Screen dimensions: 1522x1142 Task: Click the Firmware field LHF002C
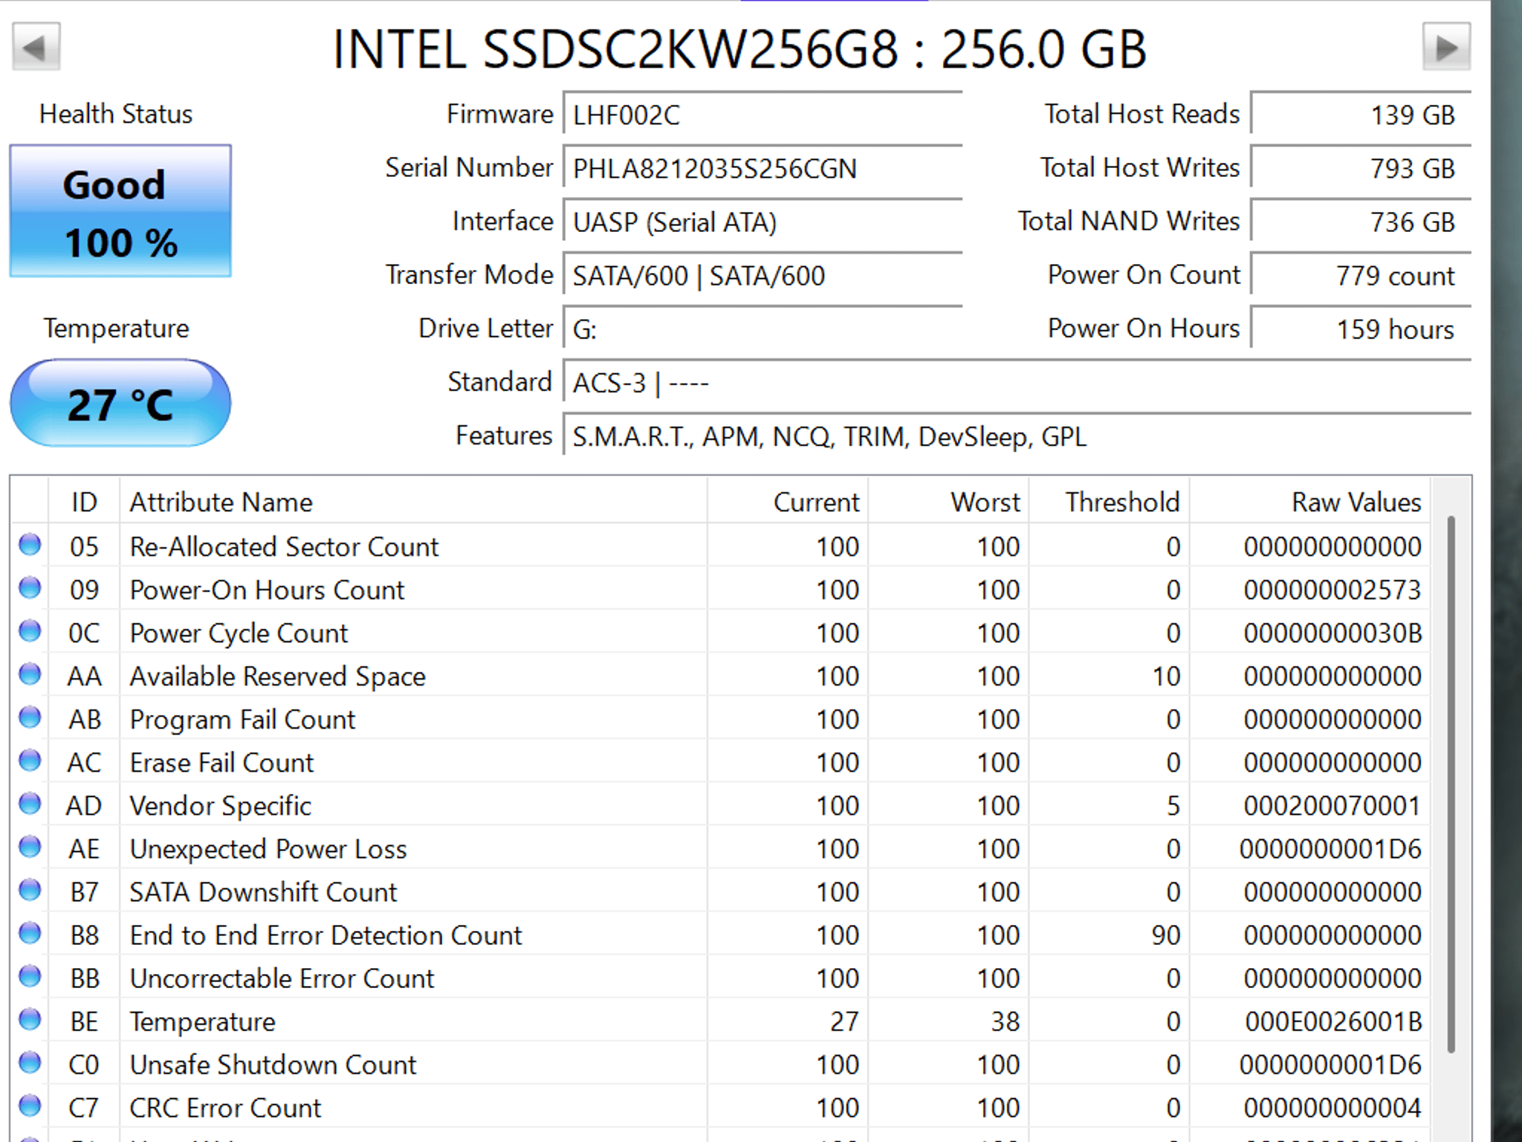coord(762,114)
